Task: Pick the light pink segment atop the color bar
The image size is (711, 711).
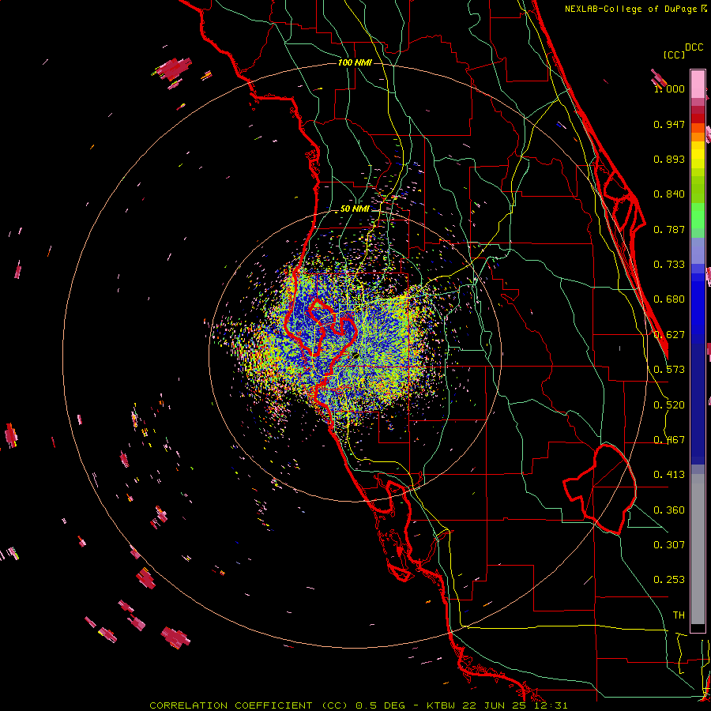Action: click(x=698, y=84)
